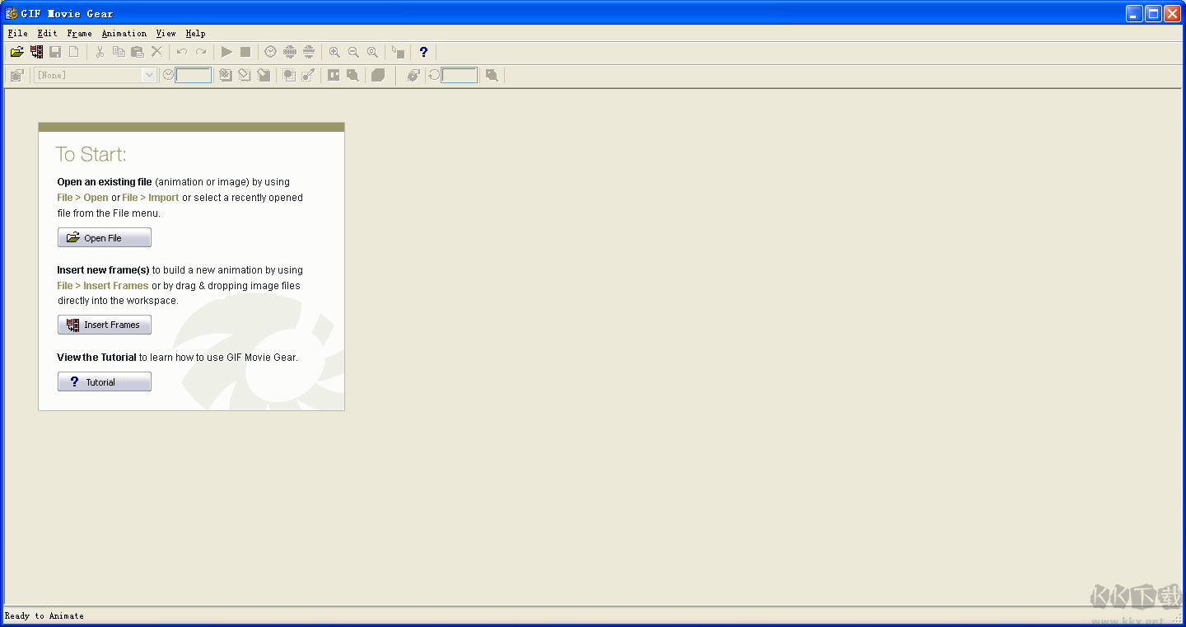Click the 'File > Insert Frames' text
This screenshot has width=1186, height=627.
103,286
